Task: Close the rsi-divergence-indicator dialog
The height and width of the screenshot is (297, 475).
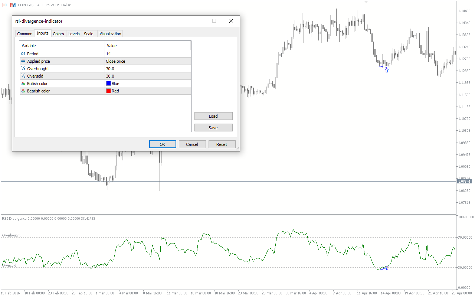Action: (x=231, y=21)
